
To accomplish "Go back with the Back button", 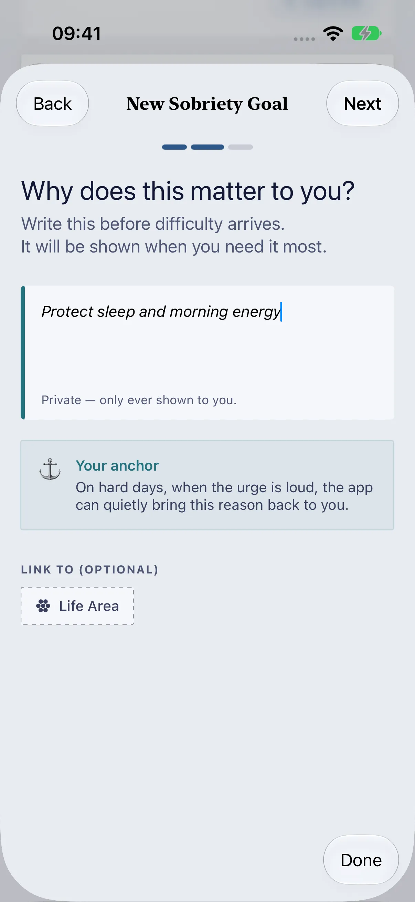I will coord(53,104).
